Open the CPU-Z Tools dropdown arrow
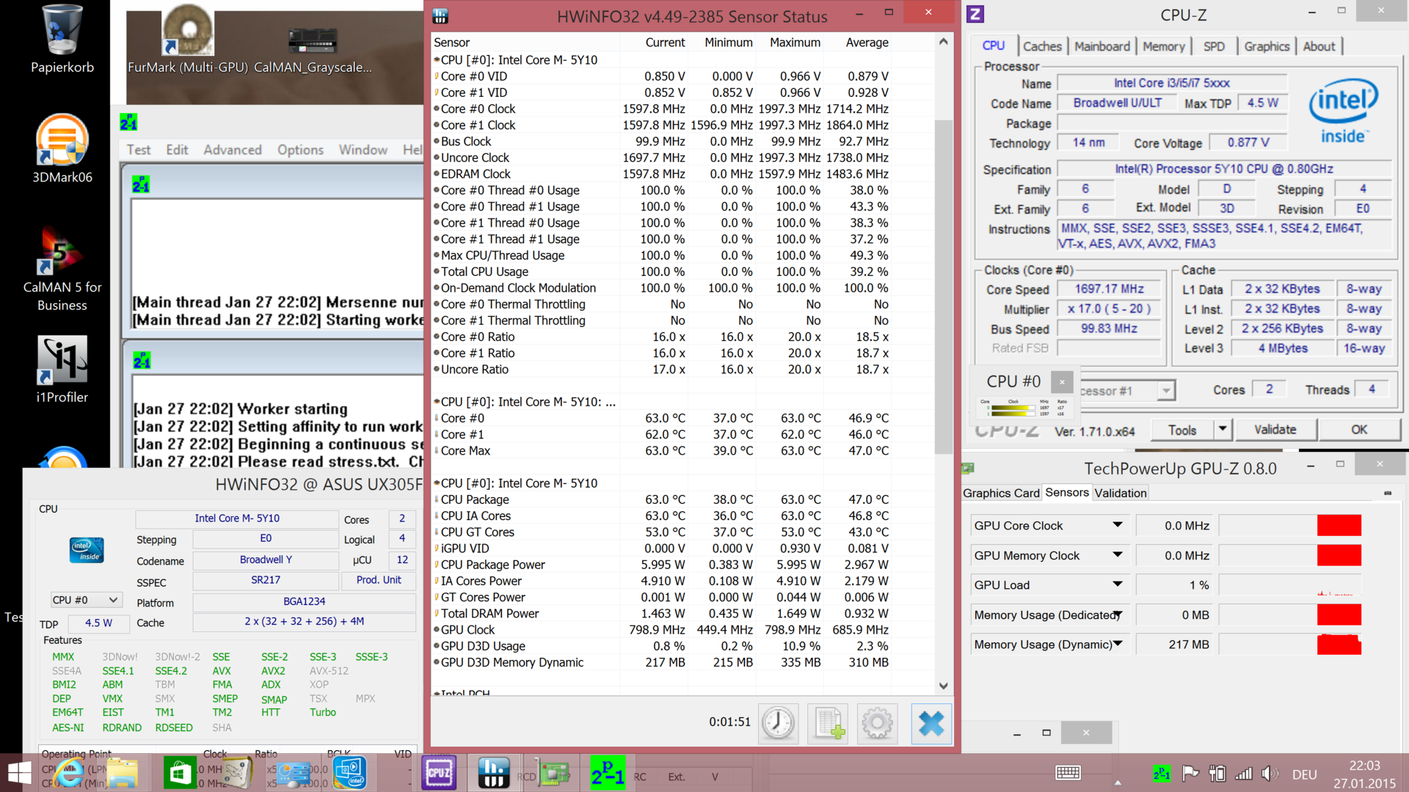This screenshot has width=1409, height=792. tap(1222, 429)
